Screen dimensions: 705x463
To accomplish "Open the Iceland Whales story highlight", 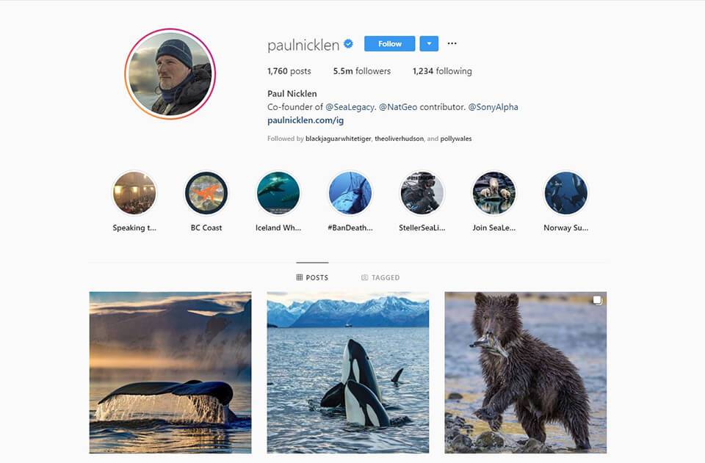I will 278,193.
